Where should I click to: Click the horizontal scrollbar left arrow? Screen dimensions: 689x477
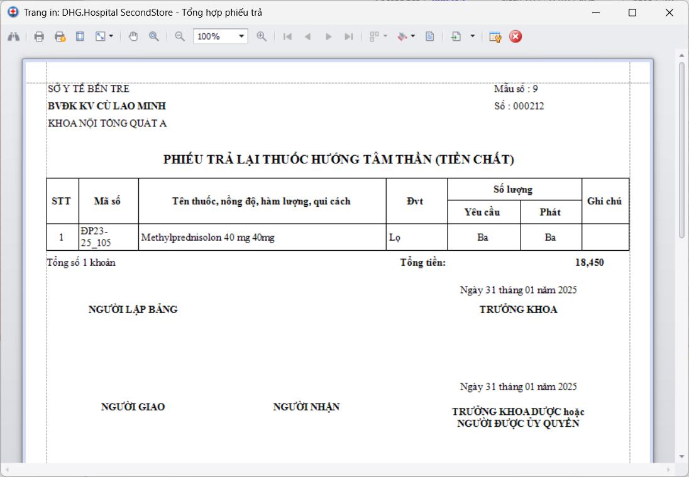coord(8,469)
